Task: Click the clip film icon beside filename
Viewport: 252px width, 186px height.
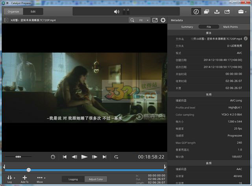Action: click(x=6, y=20)
